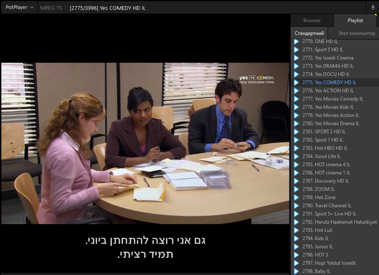This screenshot has height=275, width=379.
Task: Select playlist entry 2776. Yes ACTION HD IL
Action: pos(335,91)
